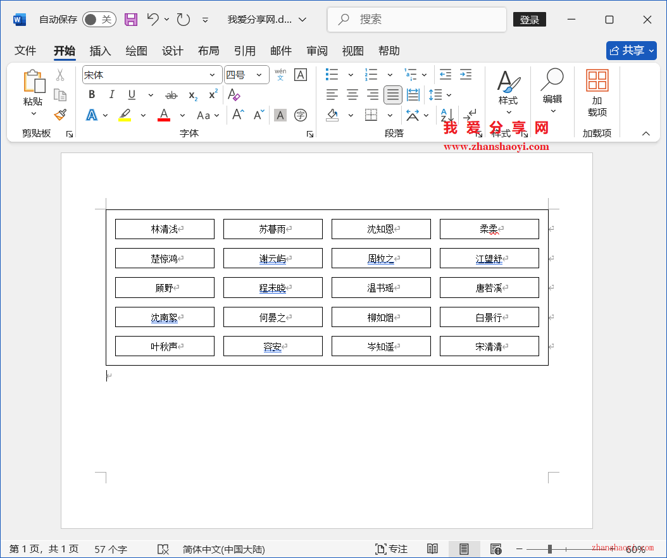
Task: Toggle justify alignment
Action: tap(392, 94)
